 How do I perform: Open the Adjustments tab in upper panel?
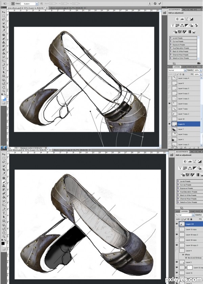[x=174, y=9]
